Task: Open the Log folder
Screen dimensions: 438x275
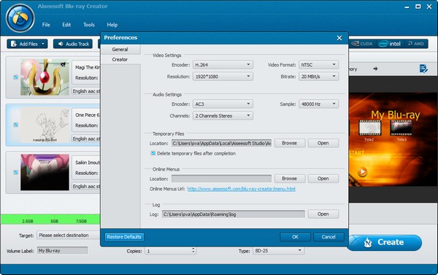Action: (x=323, y=214)
